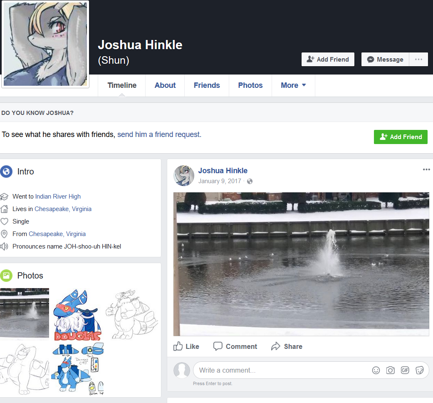This screenshot has height=403, width=433.
Task: Click 'send him a friend request' link
Action: [159, 134]
